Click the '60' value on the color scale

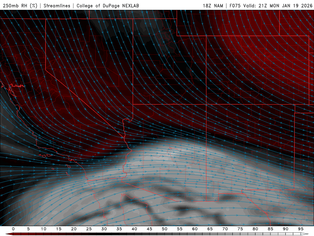click(195, 229)
